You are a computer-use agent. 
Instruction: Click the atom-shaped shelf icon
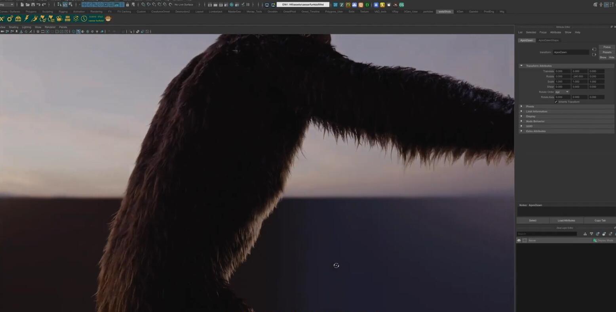click(76, 19)
